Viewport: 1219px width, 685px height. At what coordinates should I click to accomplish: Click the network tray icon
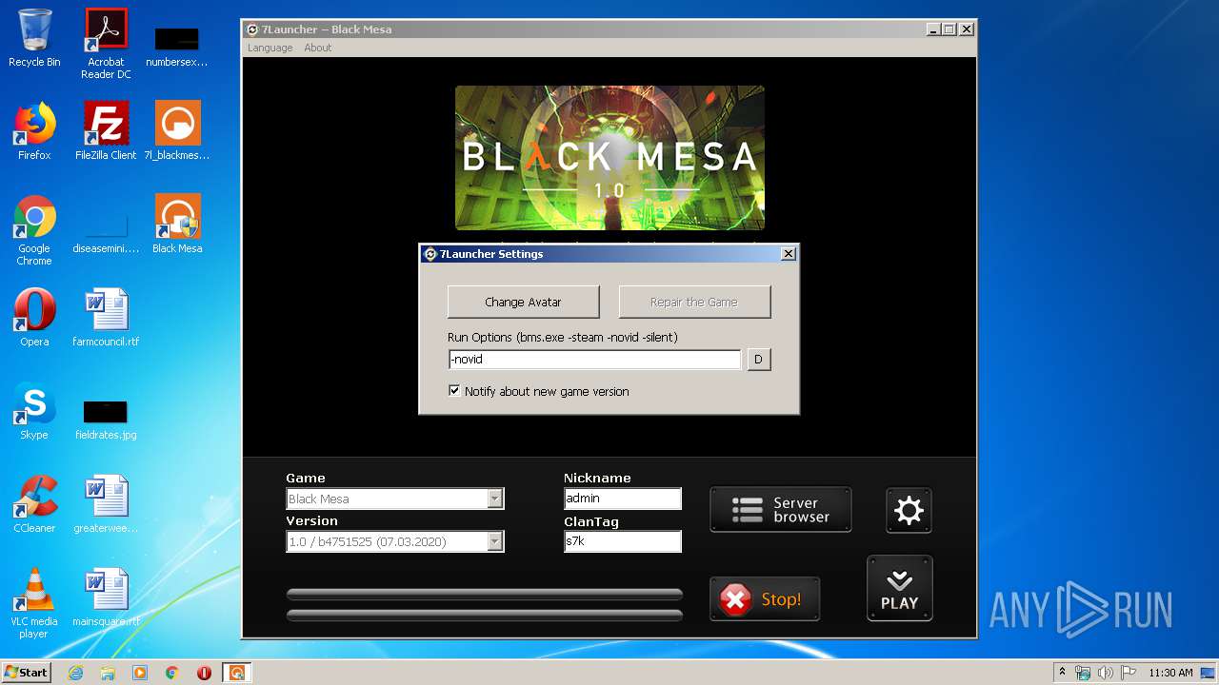click(1083, 673)
